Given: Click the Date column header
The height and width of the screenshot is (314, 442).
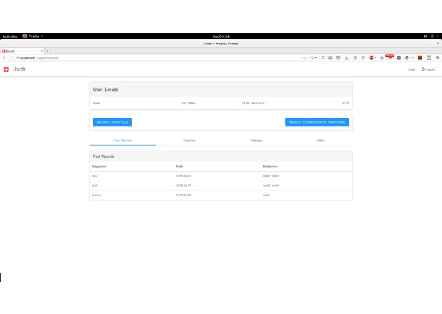Looking at the screenshot, I should point(179,167).
